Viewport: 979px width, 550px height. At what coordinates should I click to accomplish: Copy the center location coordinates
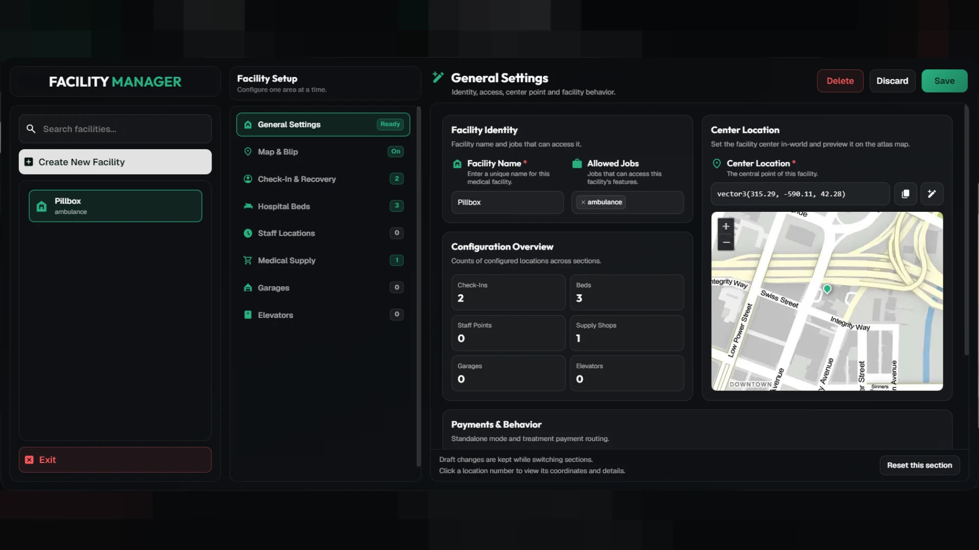click(x=906, y=194)
